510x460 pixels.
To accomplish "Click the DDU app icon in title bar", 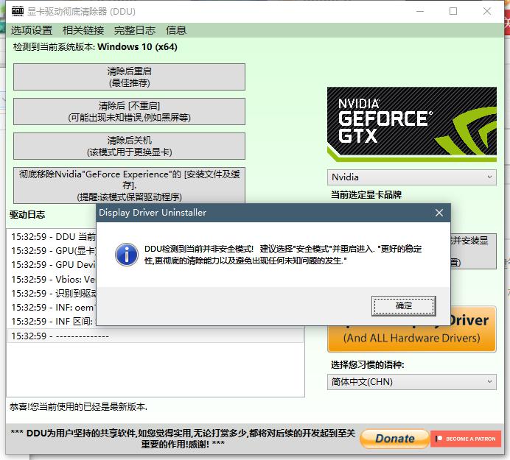I will pos(17,11).
